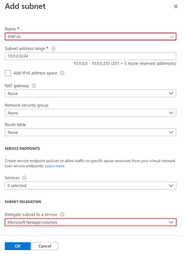
Task: Click the Subnet address range field 10.0.0.0/24
Action: pos(90,56)
